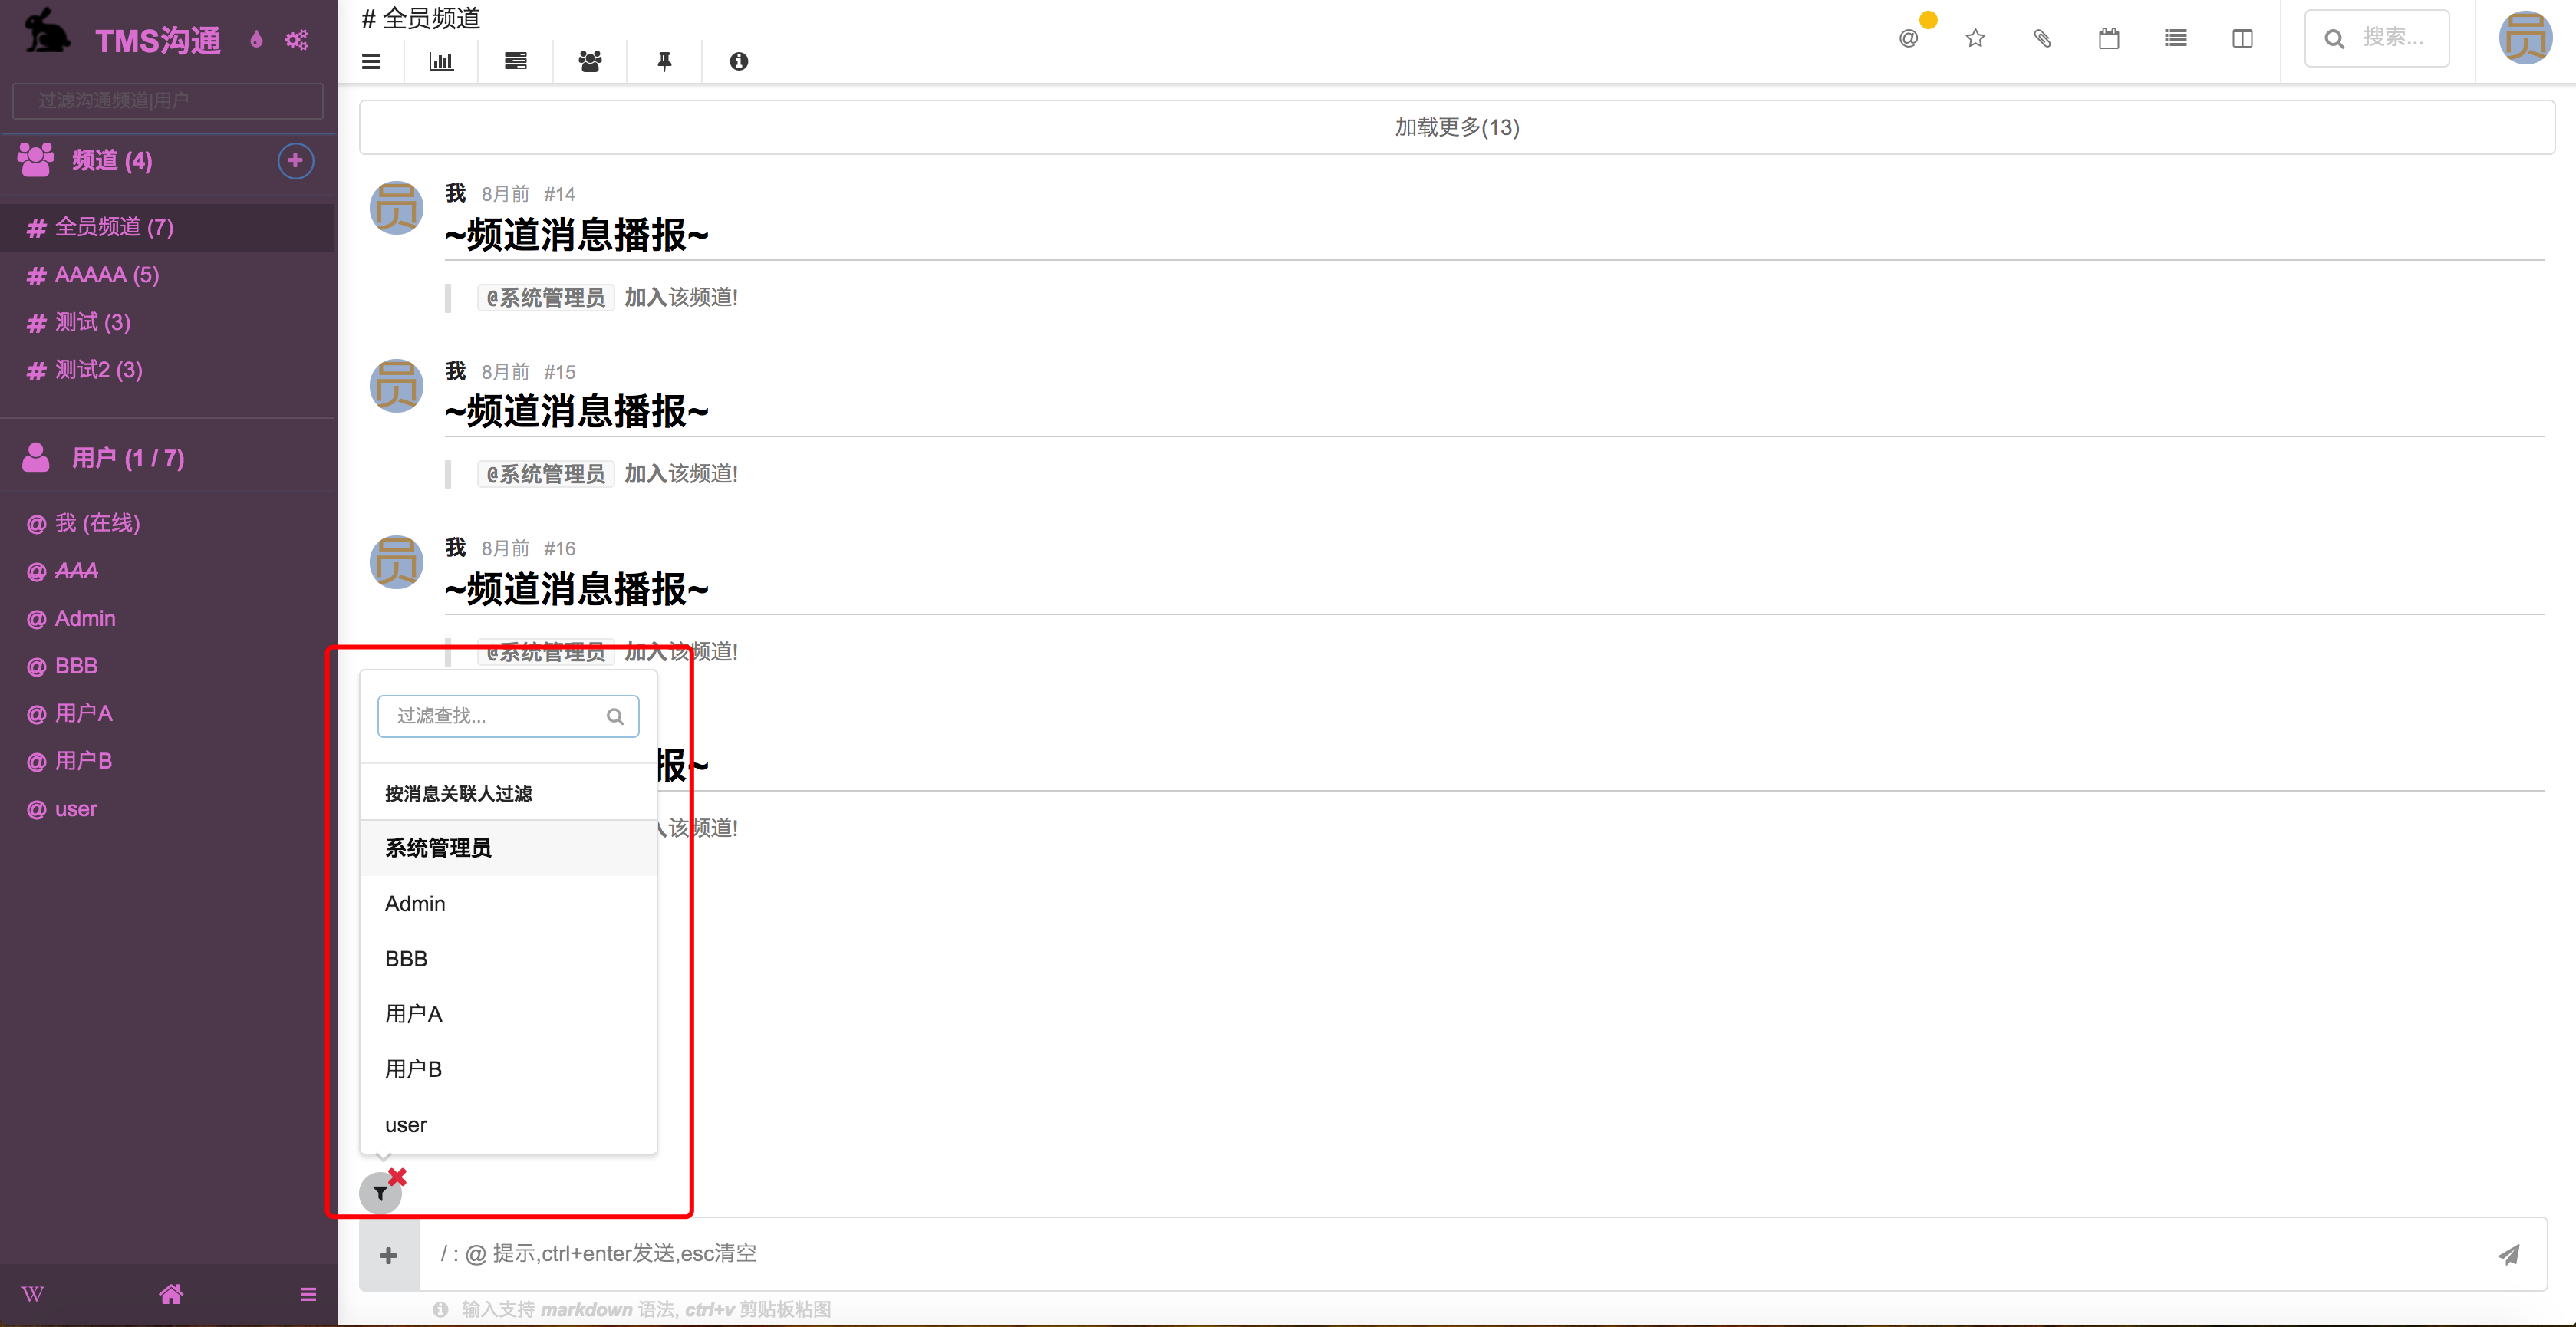Show channel info icon
The image size is (2576, 1327).
point(739,61)
